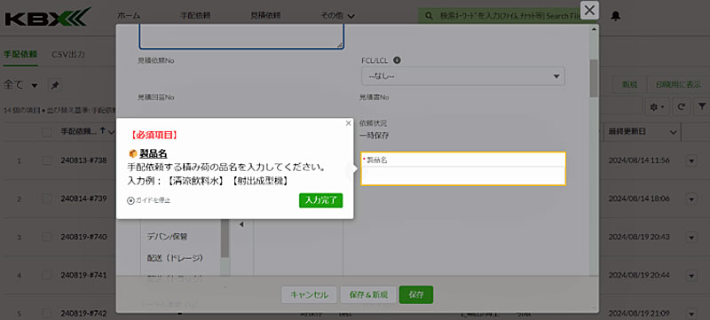Open row actions for 2024/08/14 18:06

pyautogui.click(x=692, y=199)
